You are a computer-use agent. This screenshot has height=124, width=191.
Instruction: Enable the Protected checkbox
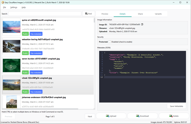tap(110, 42)
